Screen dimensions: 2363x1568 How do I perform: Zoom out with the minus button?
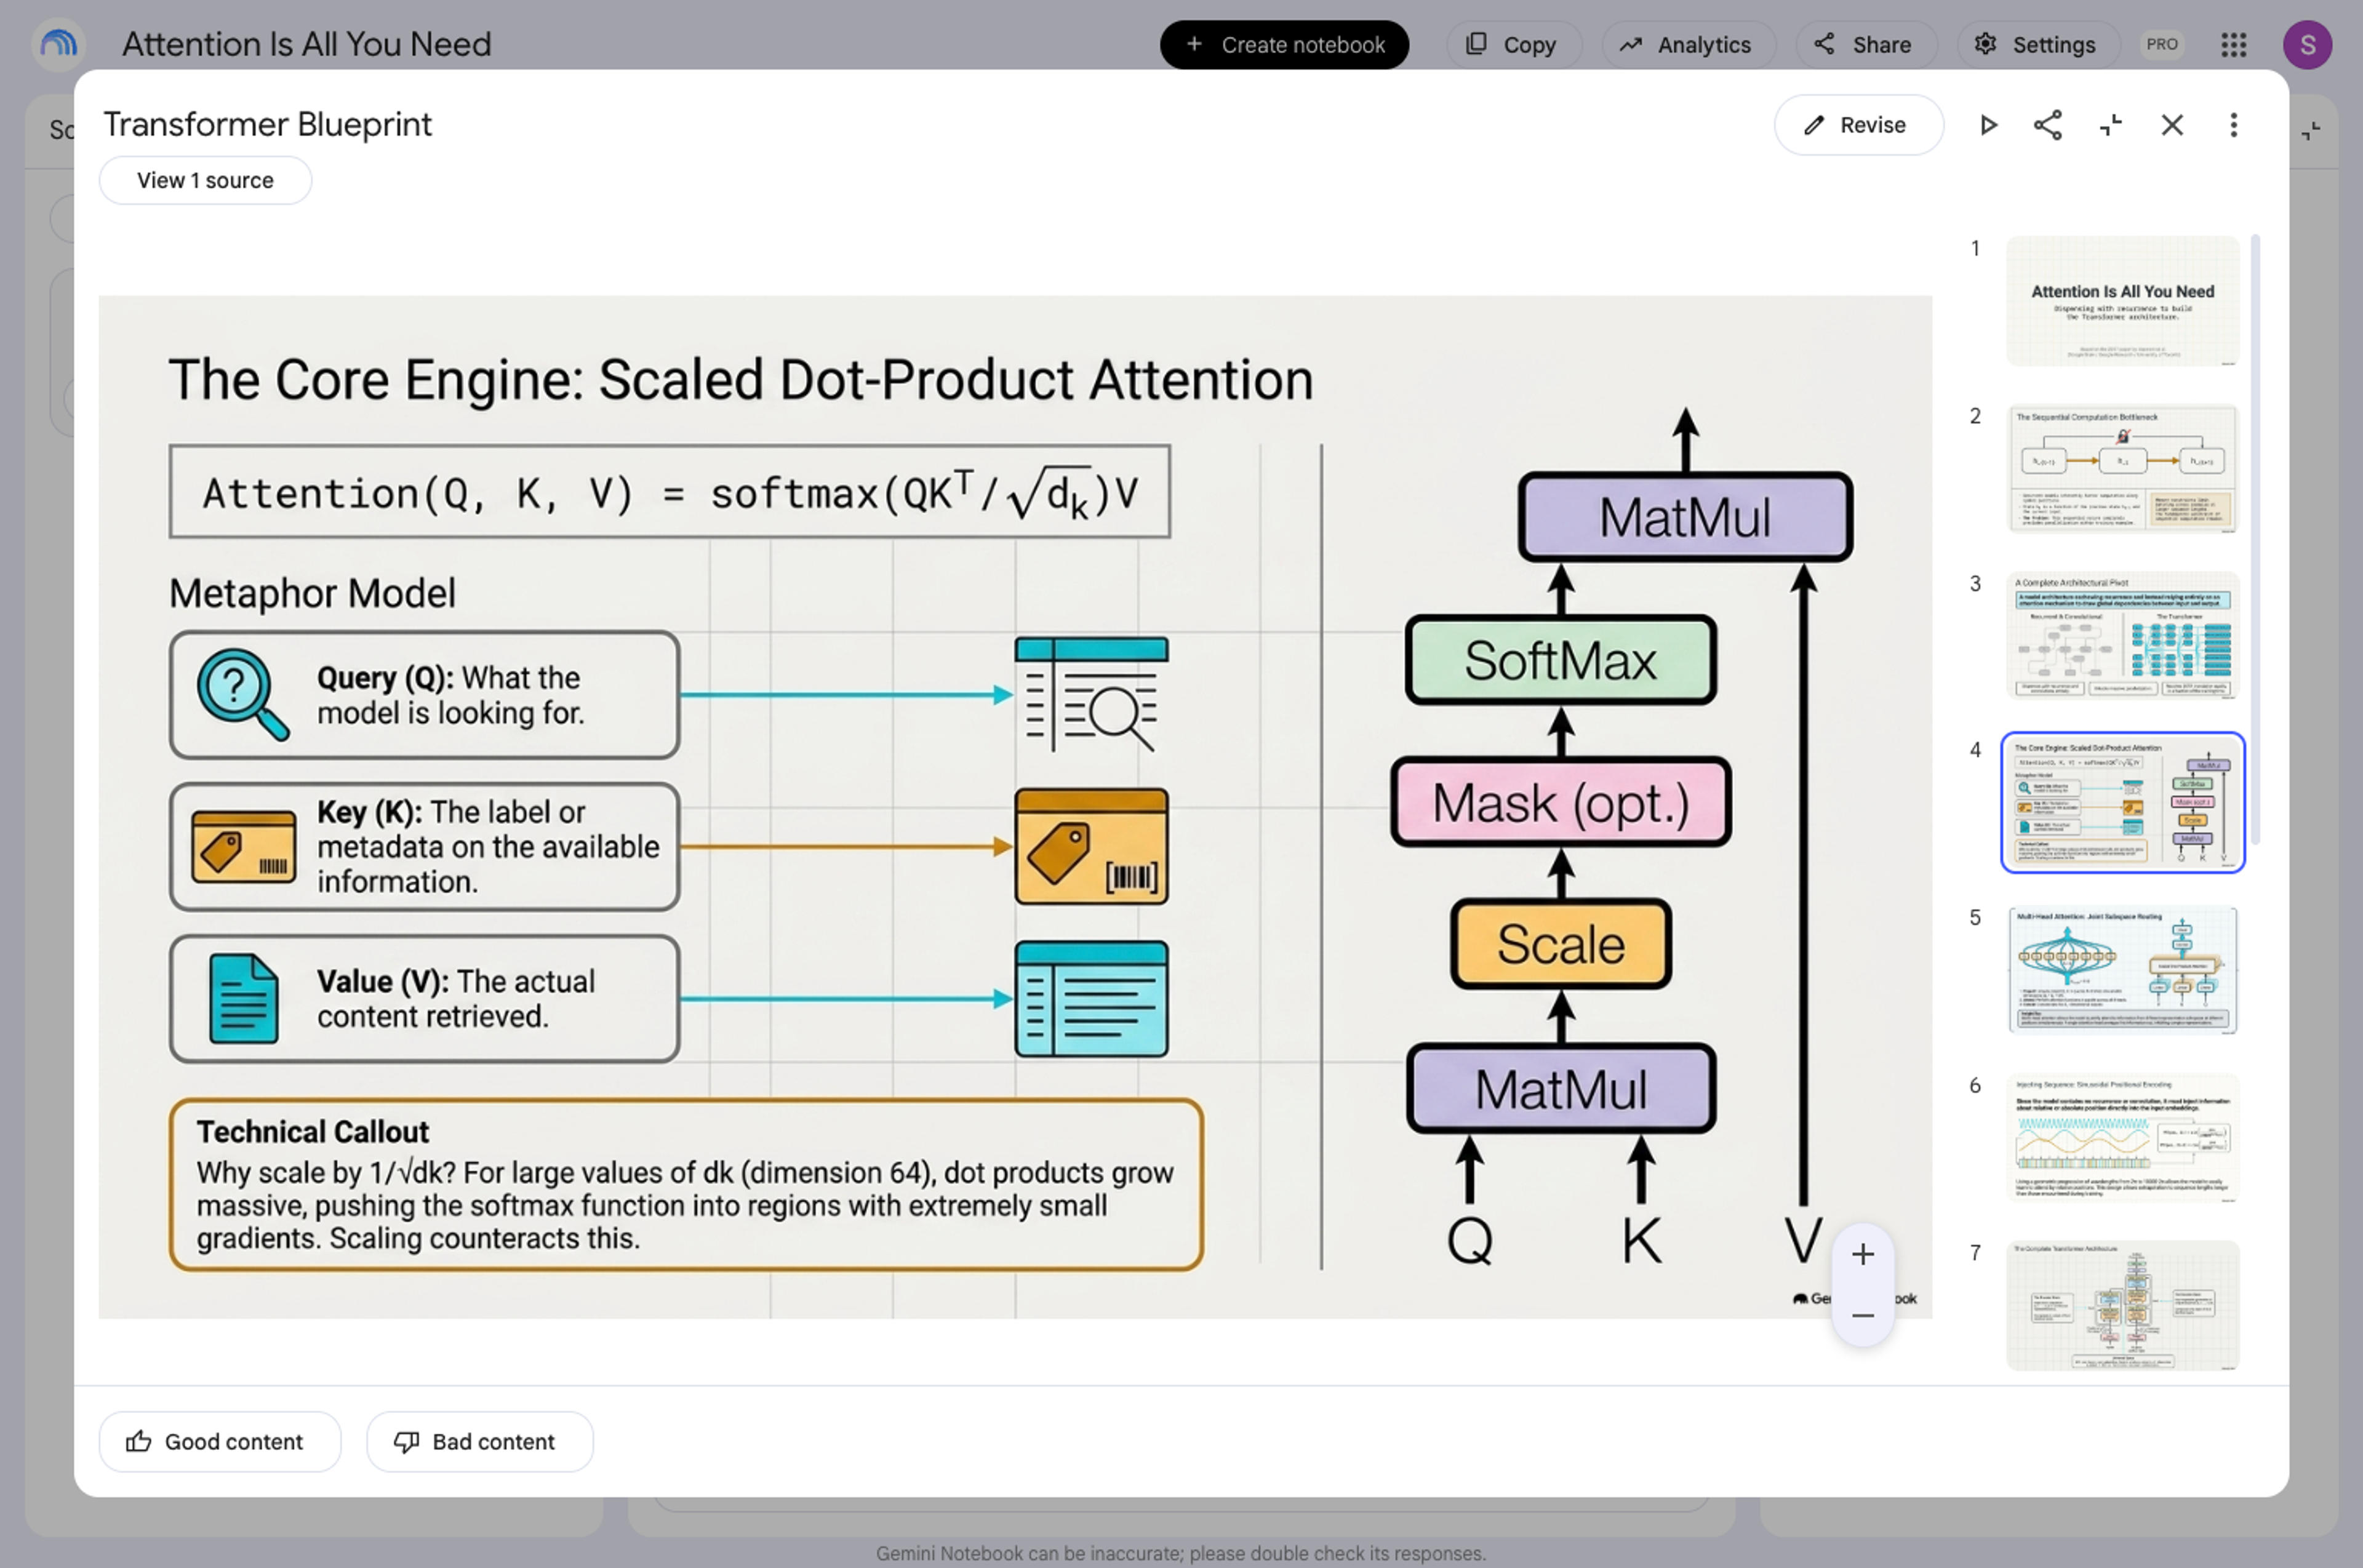pos(1862,1316)
